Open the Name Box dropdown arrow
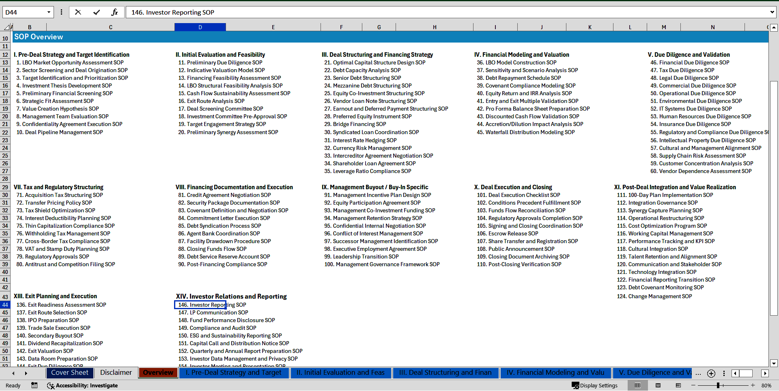This screenshot has width=779, height=391. coord(49,12)
